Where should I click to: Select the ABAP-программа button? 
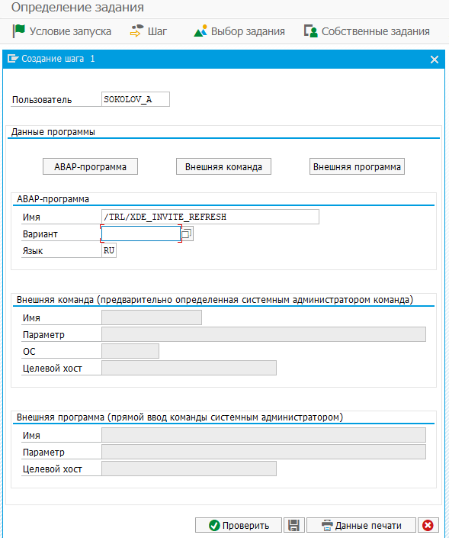pos(90,166)
